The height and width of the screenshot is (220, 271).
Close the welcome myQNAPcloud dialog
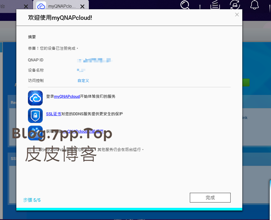(237, 15)
